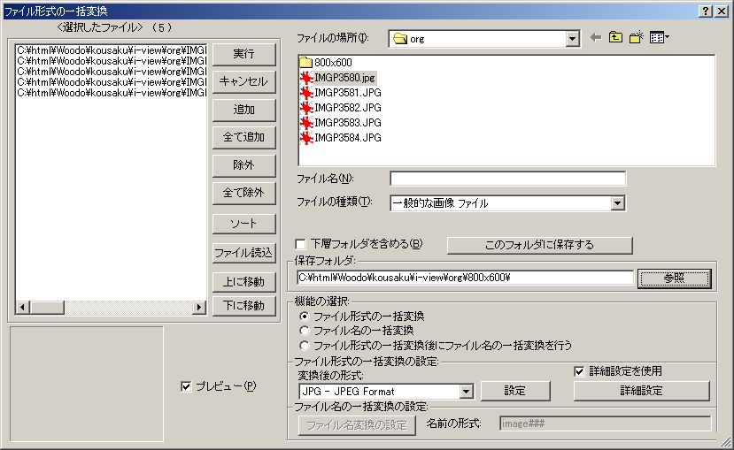Click right arrow of file list scrollbar
The height and width of the screenshot is (450, 734).
(x=198, y=307)
